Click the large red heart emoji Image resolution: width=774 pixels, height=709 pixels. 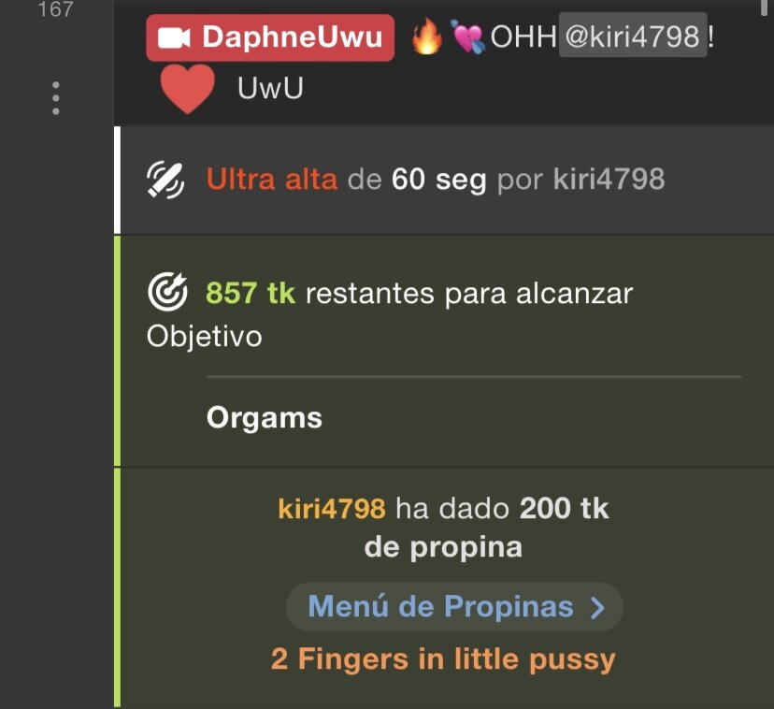(x=188, y=89)
